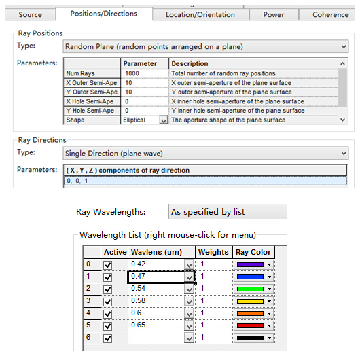The image size is (360, 356).
Task: Open the Location/Orientation tab
Action: click(200, 14)
